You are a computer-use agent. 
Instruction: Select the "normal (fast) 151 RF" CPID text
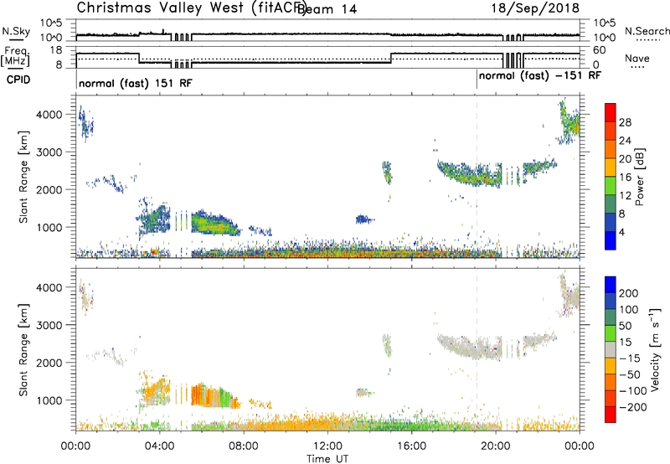pos(136,83)
